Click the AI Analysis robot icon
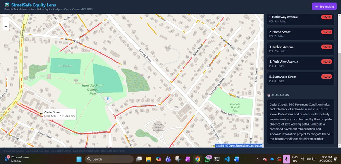 (x=269, y=95)
